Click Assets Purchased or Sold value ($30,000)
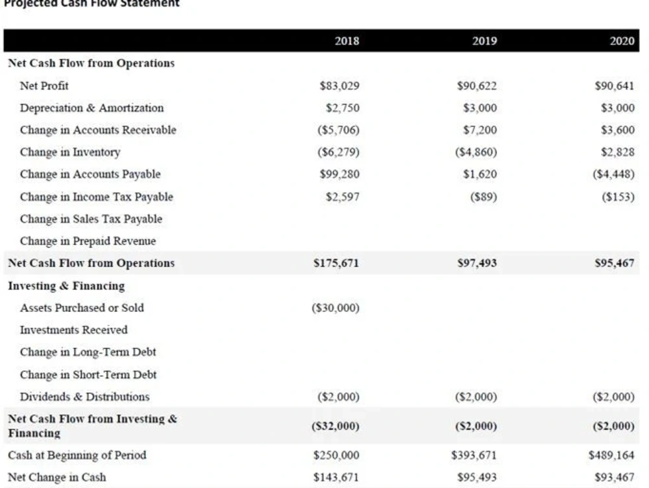The height and width of the screenshot is (488, 649). pyautogui.click(x=336, y=308)
